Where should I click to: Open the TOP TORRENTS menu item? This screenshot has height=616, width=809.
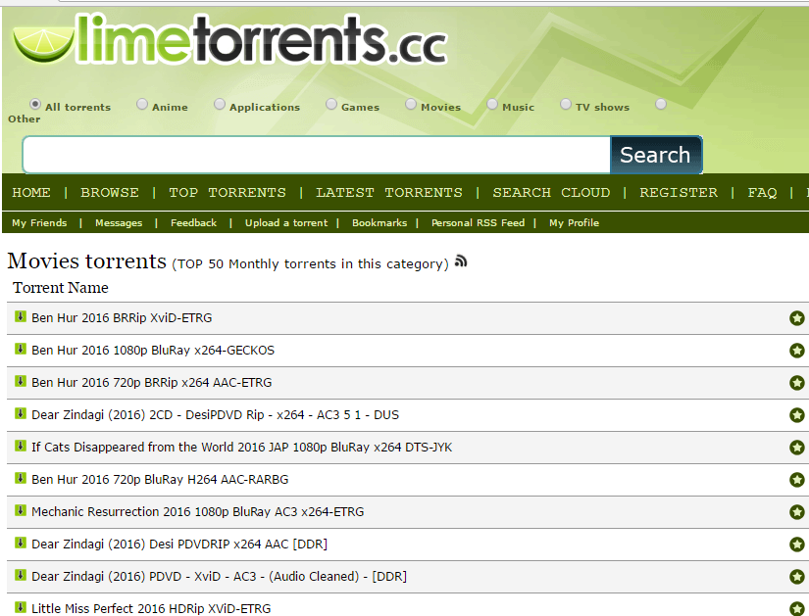click(x=228, y=193)
